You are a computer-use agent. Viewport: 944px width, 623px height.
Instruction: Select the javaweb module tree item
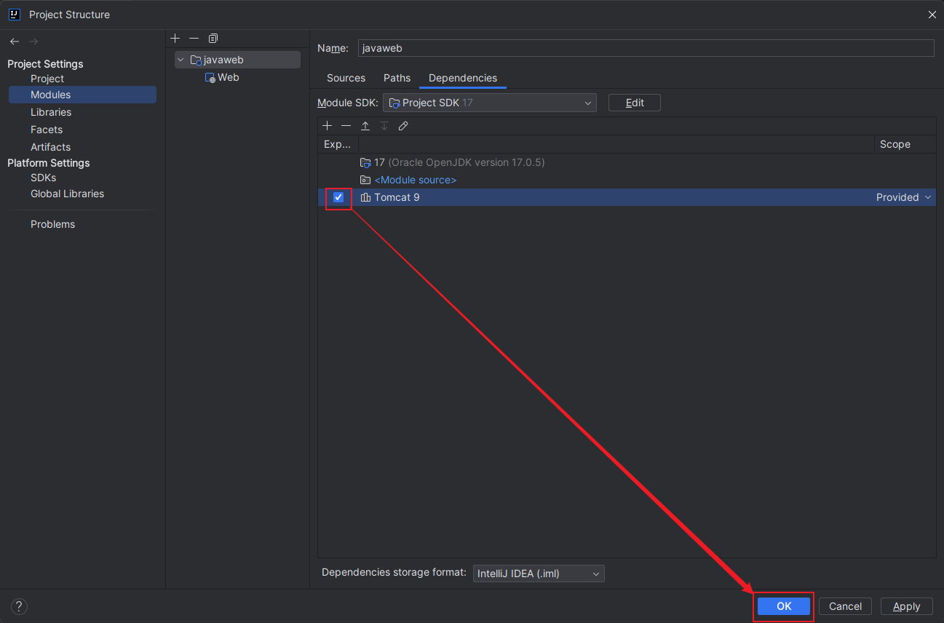(237, 60)
